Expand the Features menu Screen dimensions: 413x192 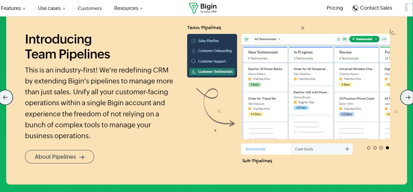(13, 8)
